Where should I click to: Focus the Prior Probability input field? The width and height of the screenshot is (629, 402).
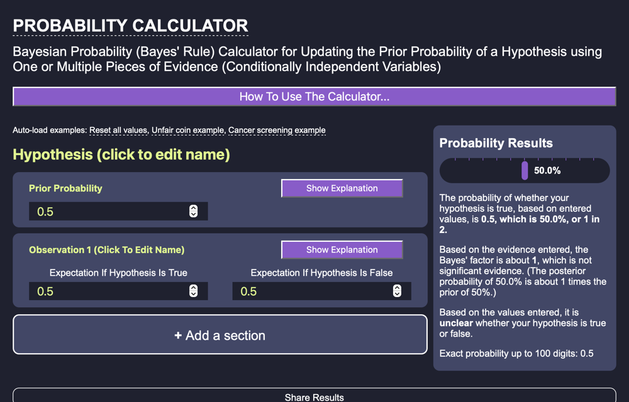pos(107,212)
